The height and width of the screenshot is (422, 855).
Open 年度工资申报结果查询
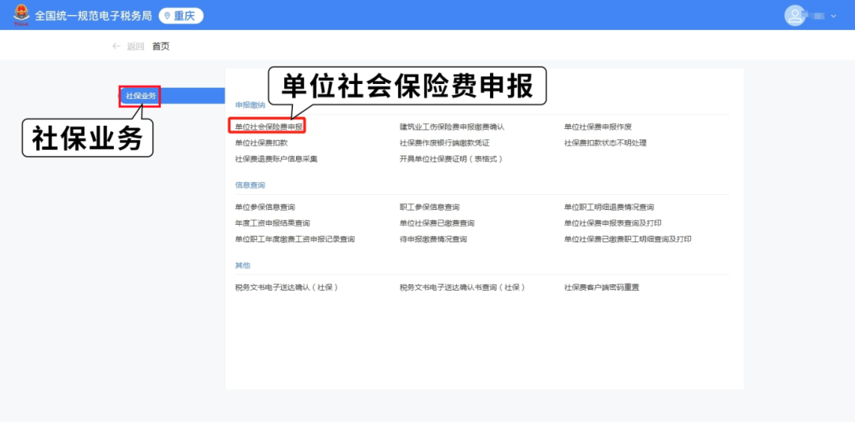(272, 223)
